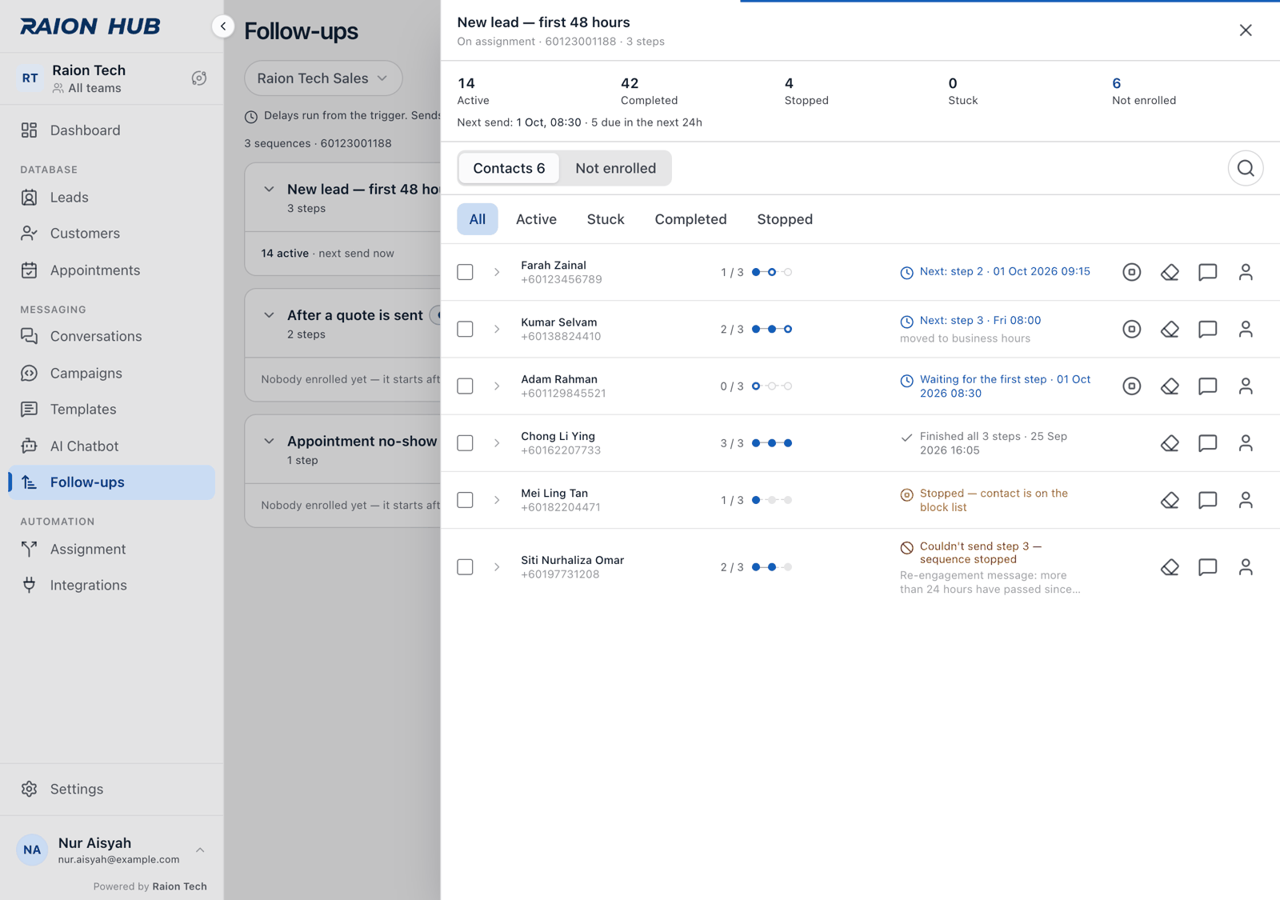Stop the sequence icon for Adam Rahman

[1131, 386]
